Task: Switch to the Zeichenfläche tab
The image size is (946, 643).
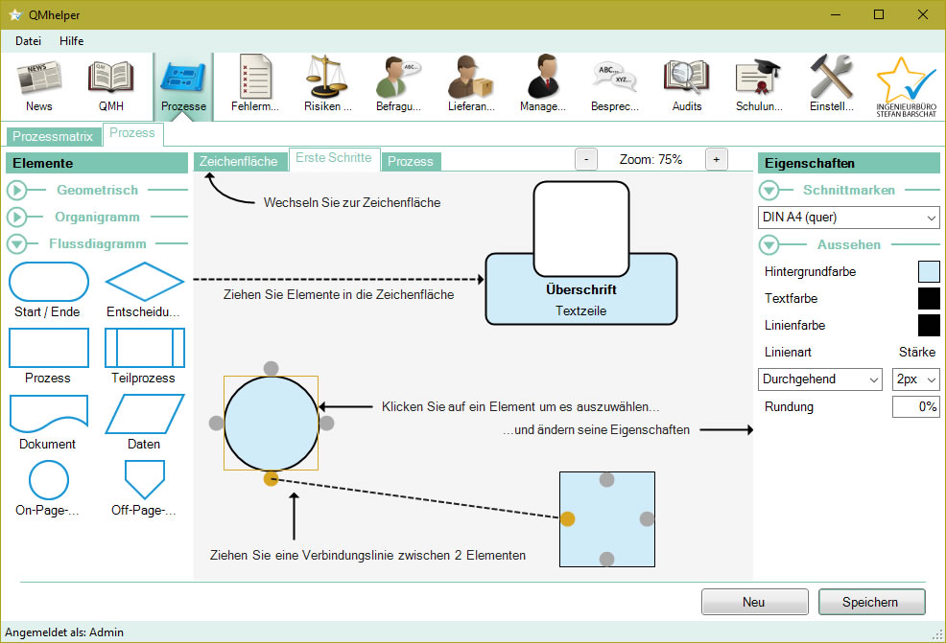Action: [x=239, y=161]
